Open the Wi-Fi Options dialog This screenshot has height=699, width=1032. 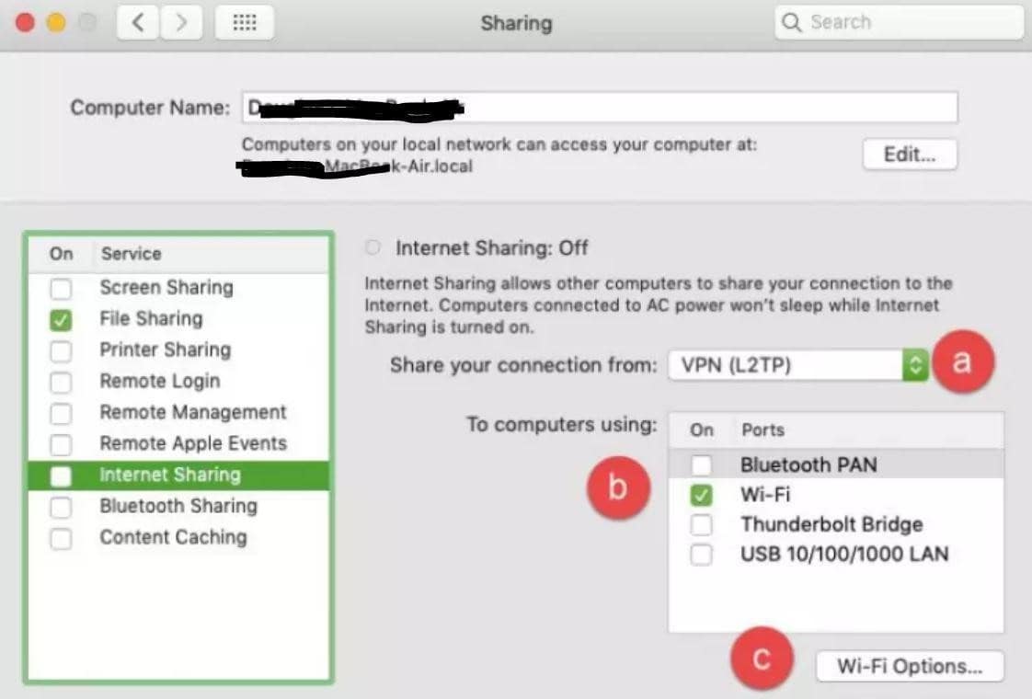909,667
